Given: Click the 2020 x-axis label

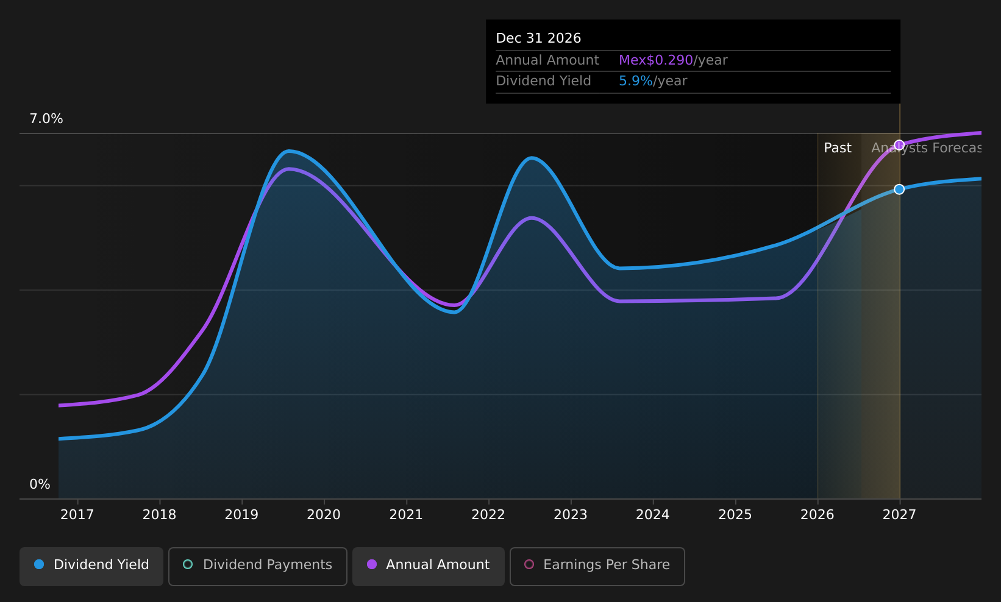Looking at the screenshot, I should (324, 515).
